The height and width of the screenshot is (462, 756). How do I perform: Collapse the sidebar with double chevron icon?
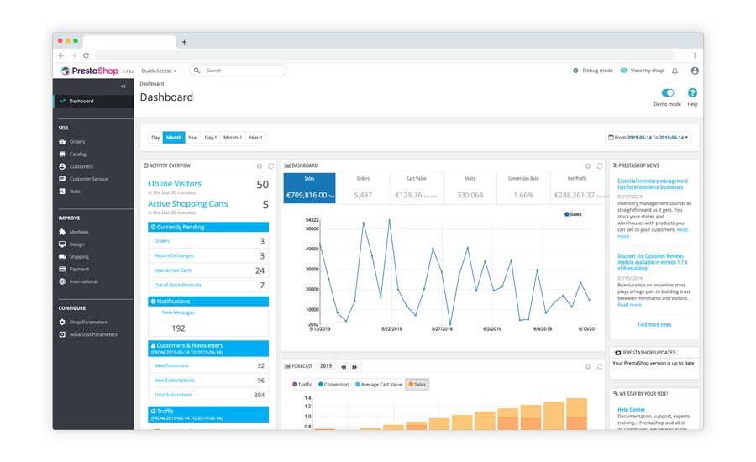(x=123, y=87)
